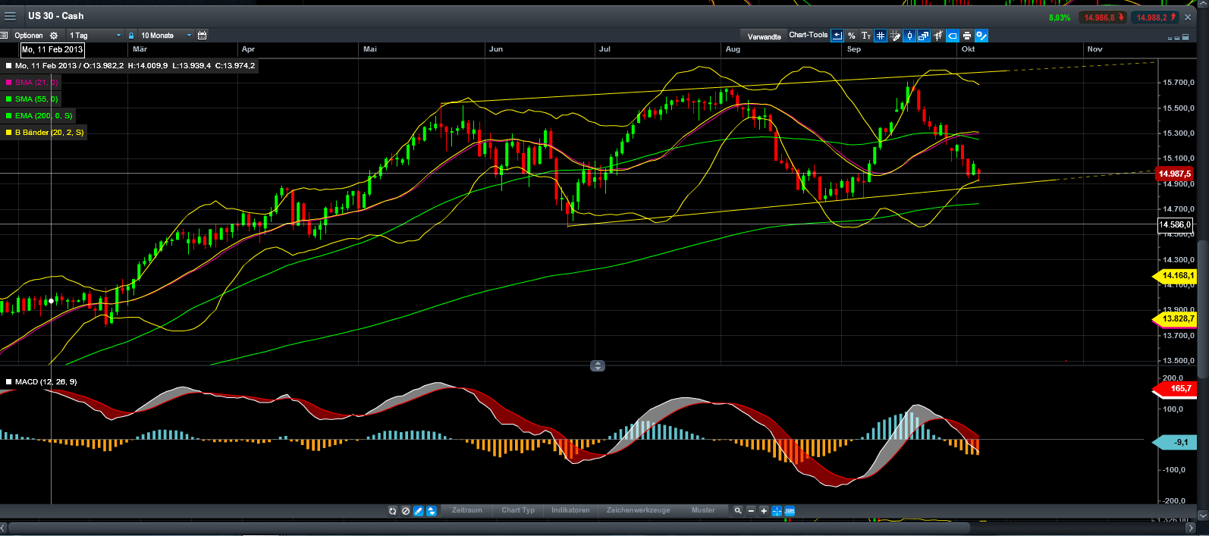Click the left arrow of bottom scrollbar

[x=3, y=527]
